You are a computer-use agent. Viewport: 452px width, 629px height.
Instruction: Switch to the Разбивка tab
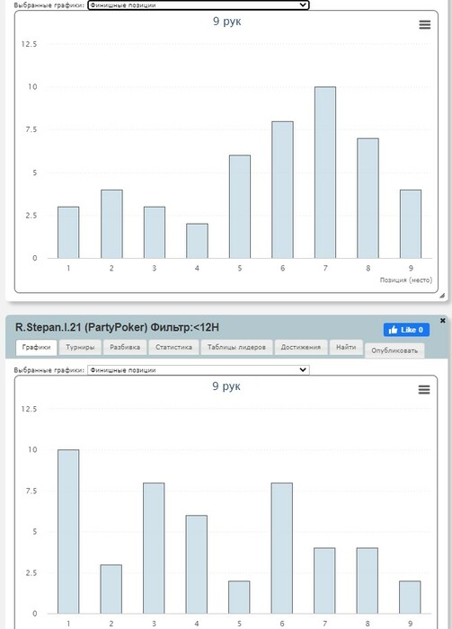point(125,348)
